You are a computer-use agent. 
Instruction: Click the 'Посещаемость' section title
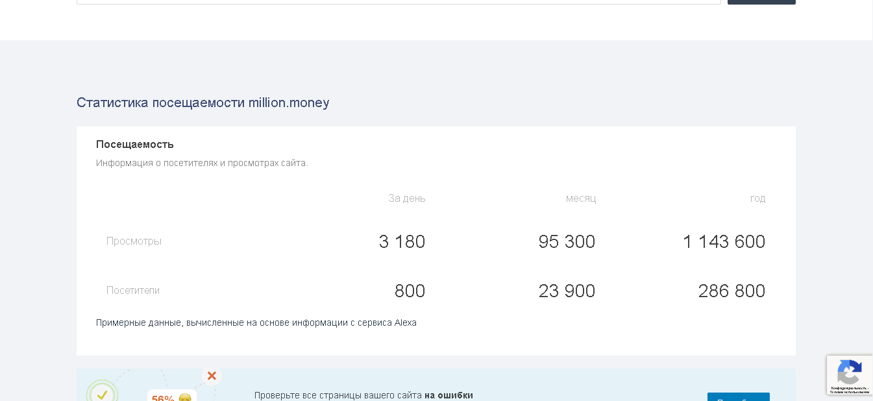135,144
